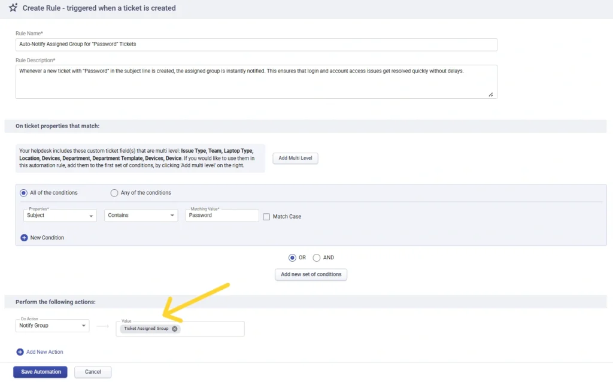Screen dimensions: 613x382
Task: Cancel the rule creation
Action: [93, 372]
